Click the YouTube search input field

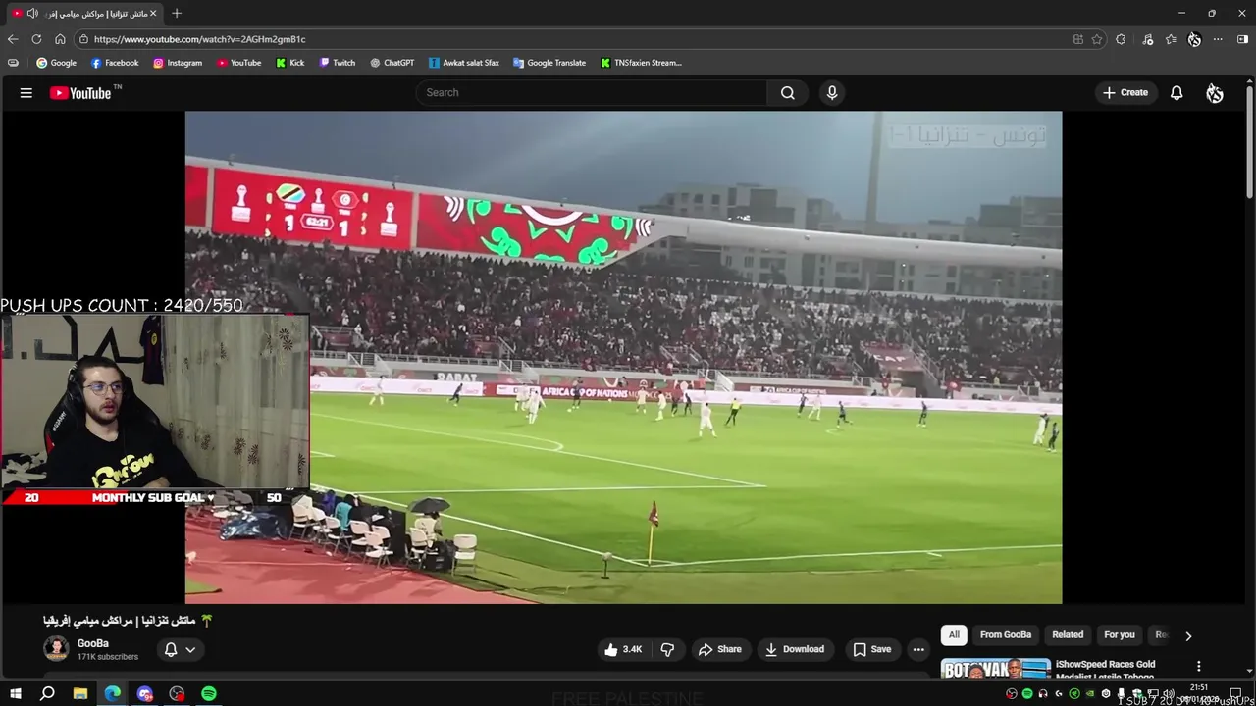(592, 92)
